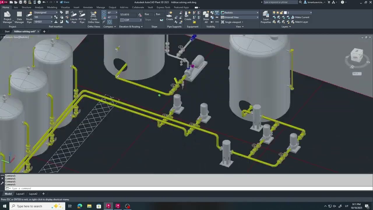This screenshot has height=210, width=373.
Task: Open the Visualize ribbon tab
Action: coord(65,7)
